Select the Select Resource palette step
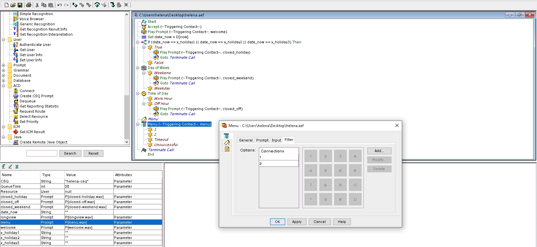The height and width of the screenshot is (247, 537). pos(33,116)
